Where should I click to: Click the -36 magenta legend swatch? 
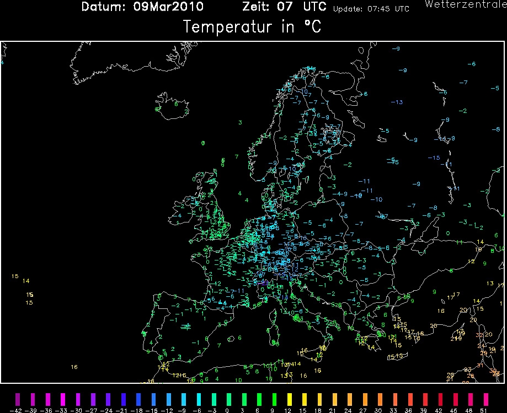[48, 399]
